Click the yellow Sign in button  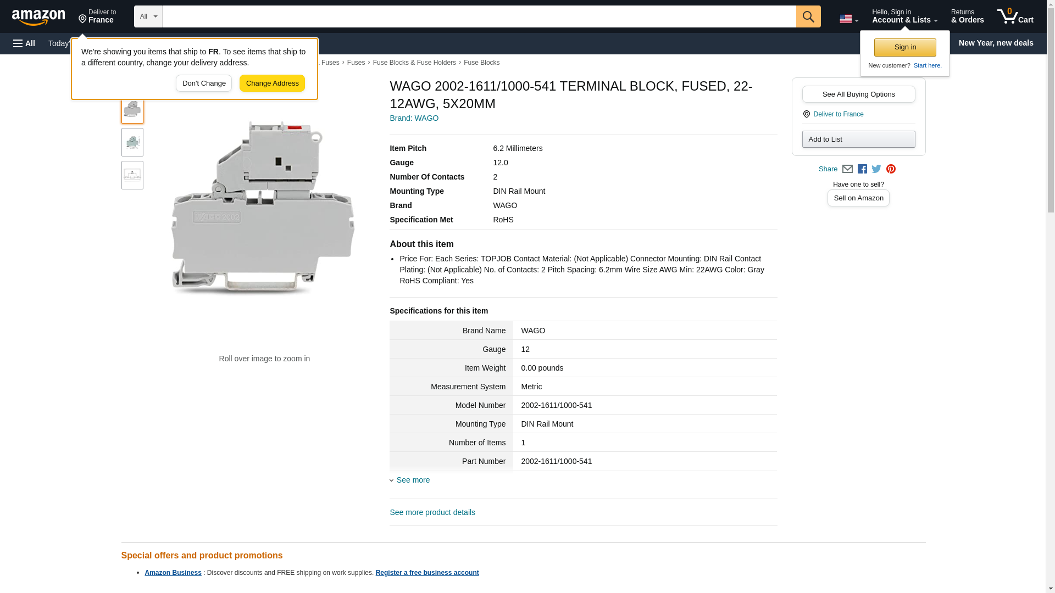[x=904, y=47]
